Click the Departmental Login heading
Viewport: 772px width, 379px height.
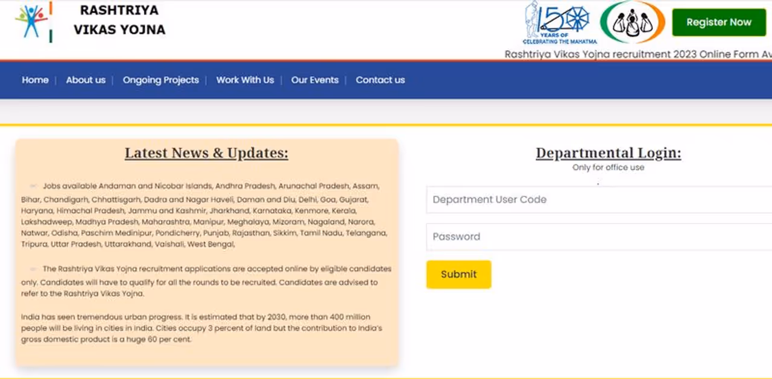point(608,153)
